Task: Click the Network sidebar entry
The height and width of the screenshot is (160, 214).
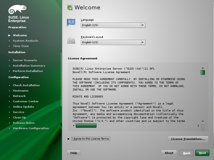Action: pyautogui.click(x=19, y=96)
